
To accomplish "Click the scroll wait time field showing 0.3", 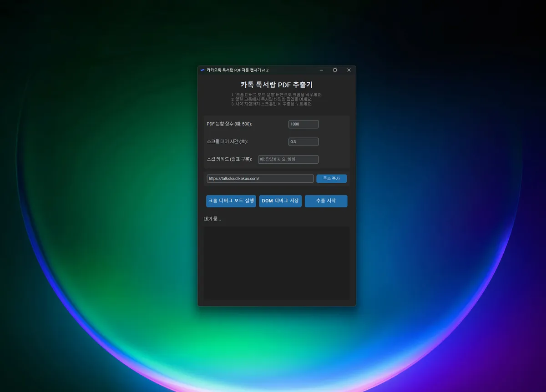I will point(303,142).
